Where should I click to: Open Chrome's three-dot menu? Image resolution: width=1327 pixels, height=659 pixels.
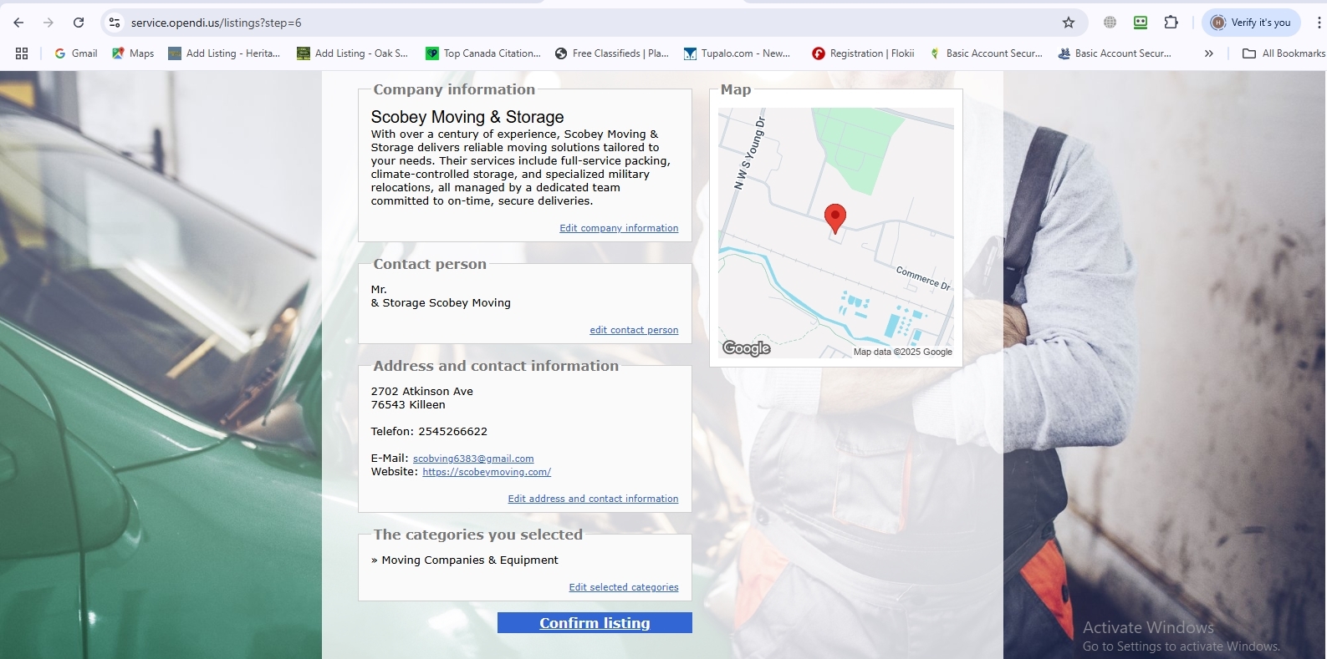[1319, 23]
